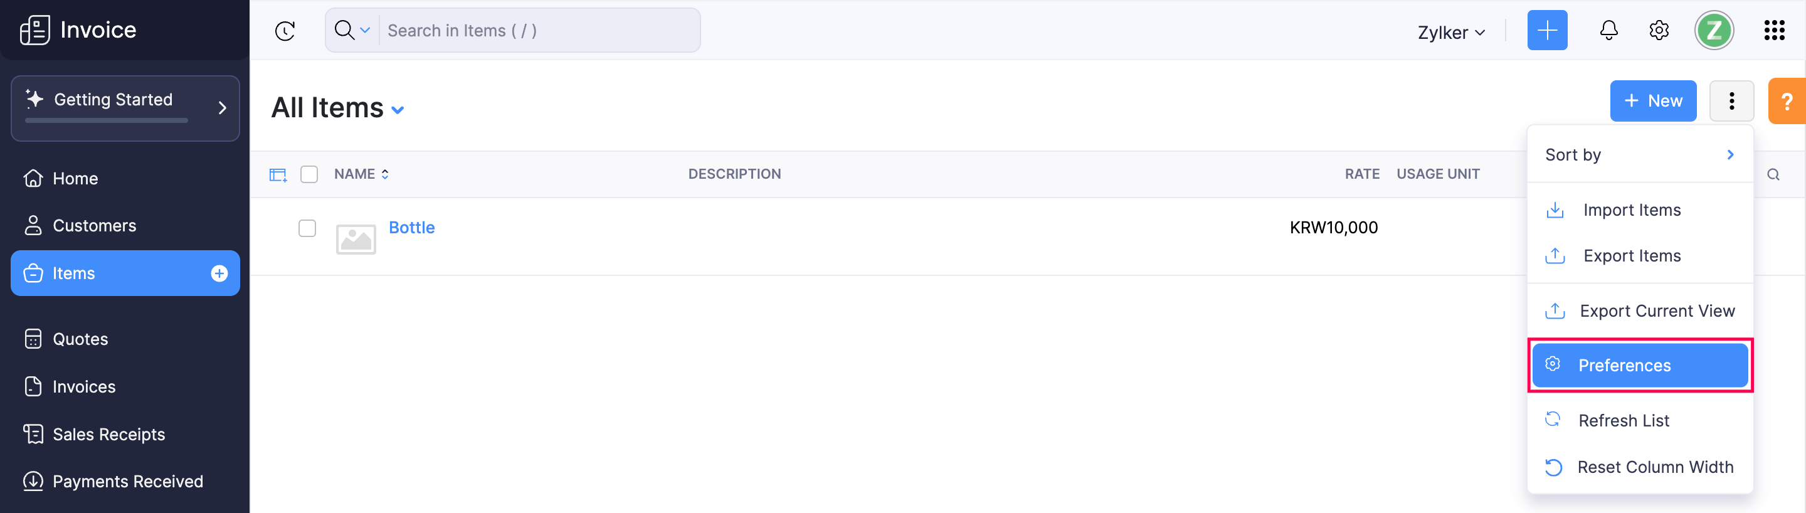Click the plus icon on the Items sidebar entry
Image resolution: width=1806 pixels, height=513 pixels.
[219, 273]
